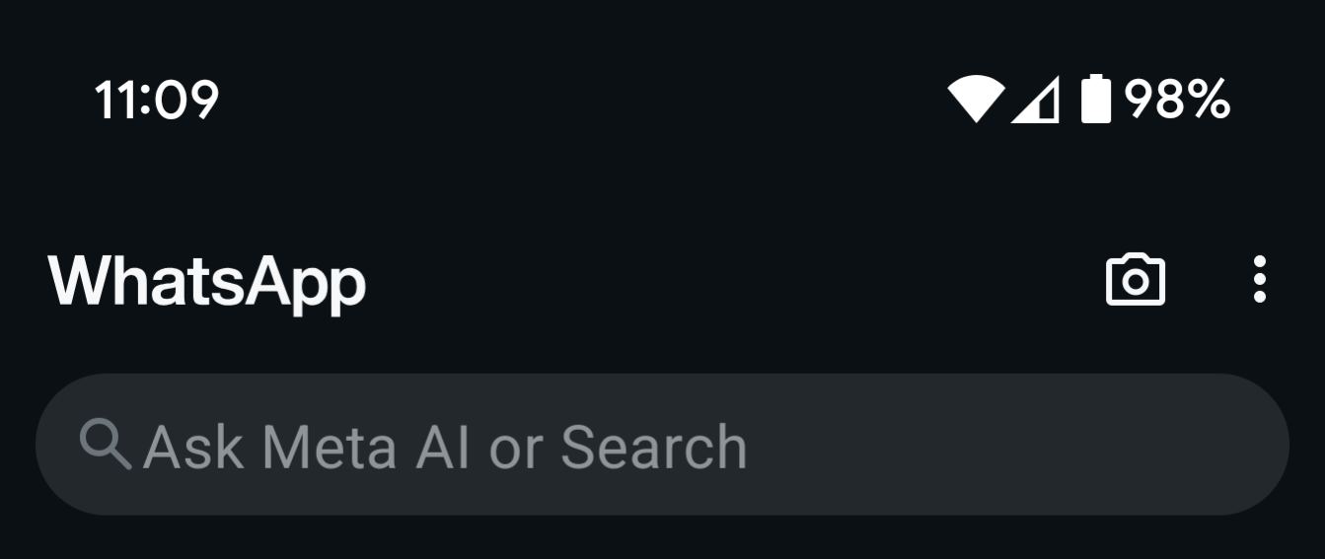Start a search using the magnifying glass
The image size is (1325, 559).
[x=105, y=444]
